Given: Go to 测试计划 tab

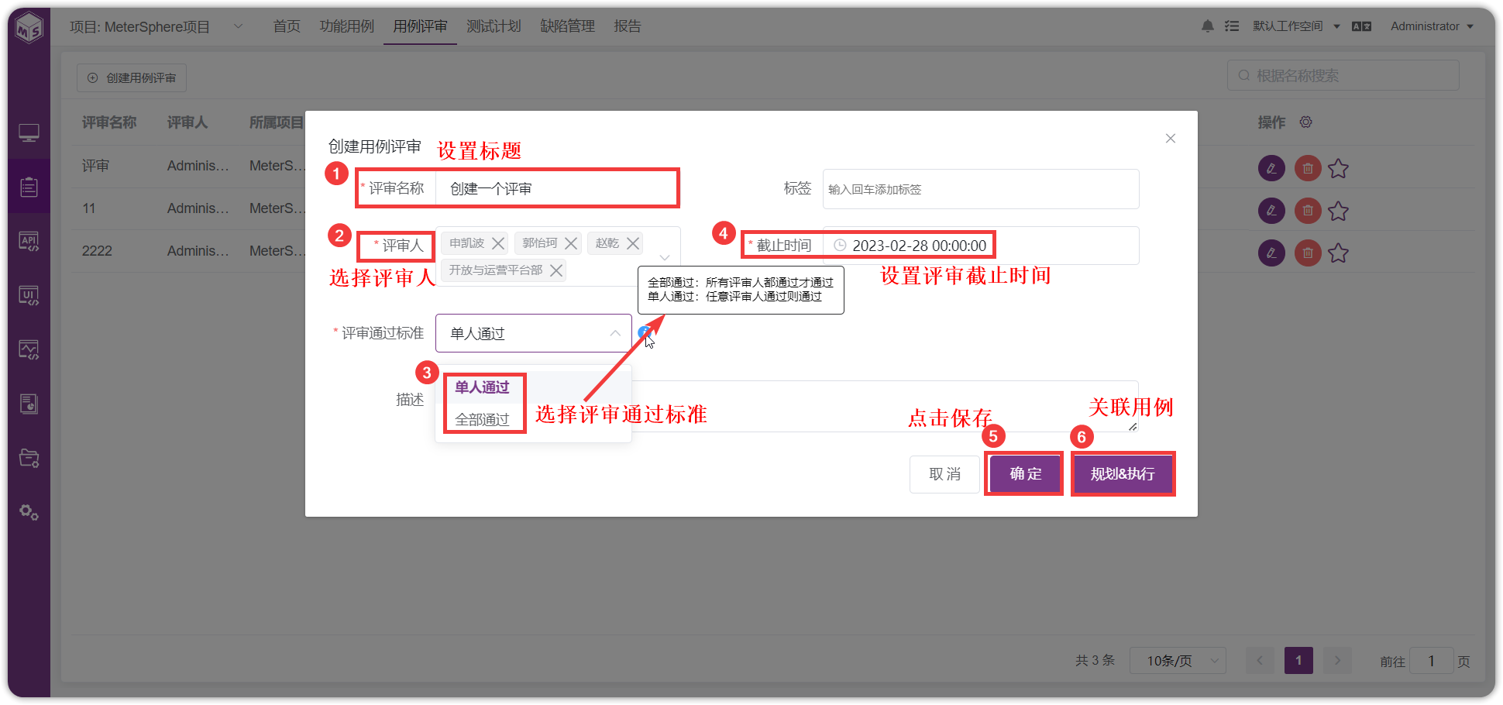Looking at the screenshot, I should coord(494,26).
